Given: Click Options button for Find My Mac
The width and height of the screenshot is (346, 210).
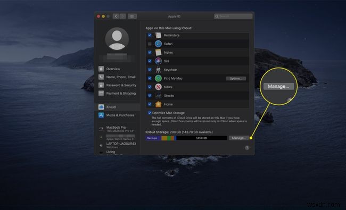Looking at the screenshot, I should coord(236,79).
